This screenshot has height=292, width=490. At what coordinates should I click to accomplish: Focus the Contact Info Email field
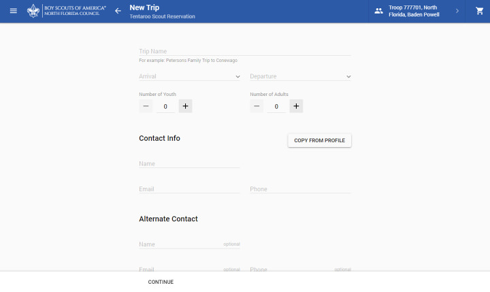[x=189, y=189]
